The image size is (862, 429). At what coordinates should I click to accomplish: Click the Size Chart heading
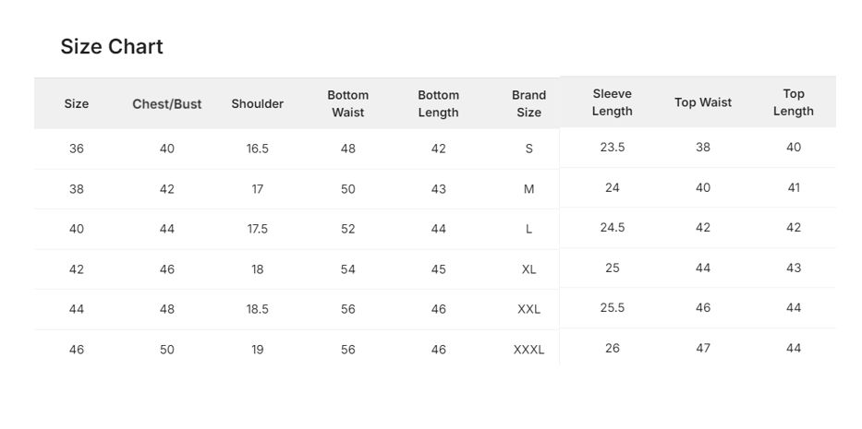[x=112, y=47]
